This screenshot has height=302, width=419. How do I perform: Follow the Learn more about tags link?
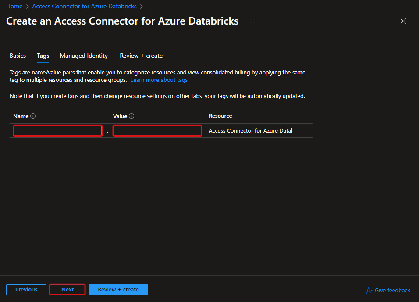pyautogui.click(x=159, y=80)
